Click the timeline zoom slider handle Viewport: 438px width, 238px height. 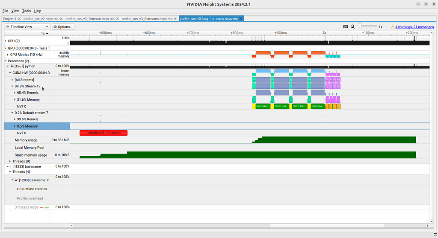[360, 26]
